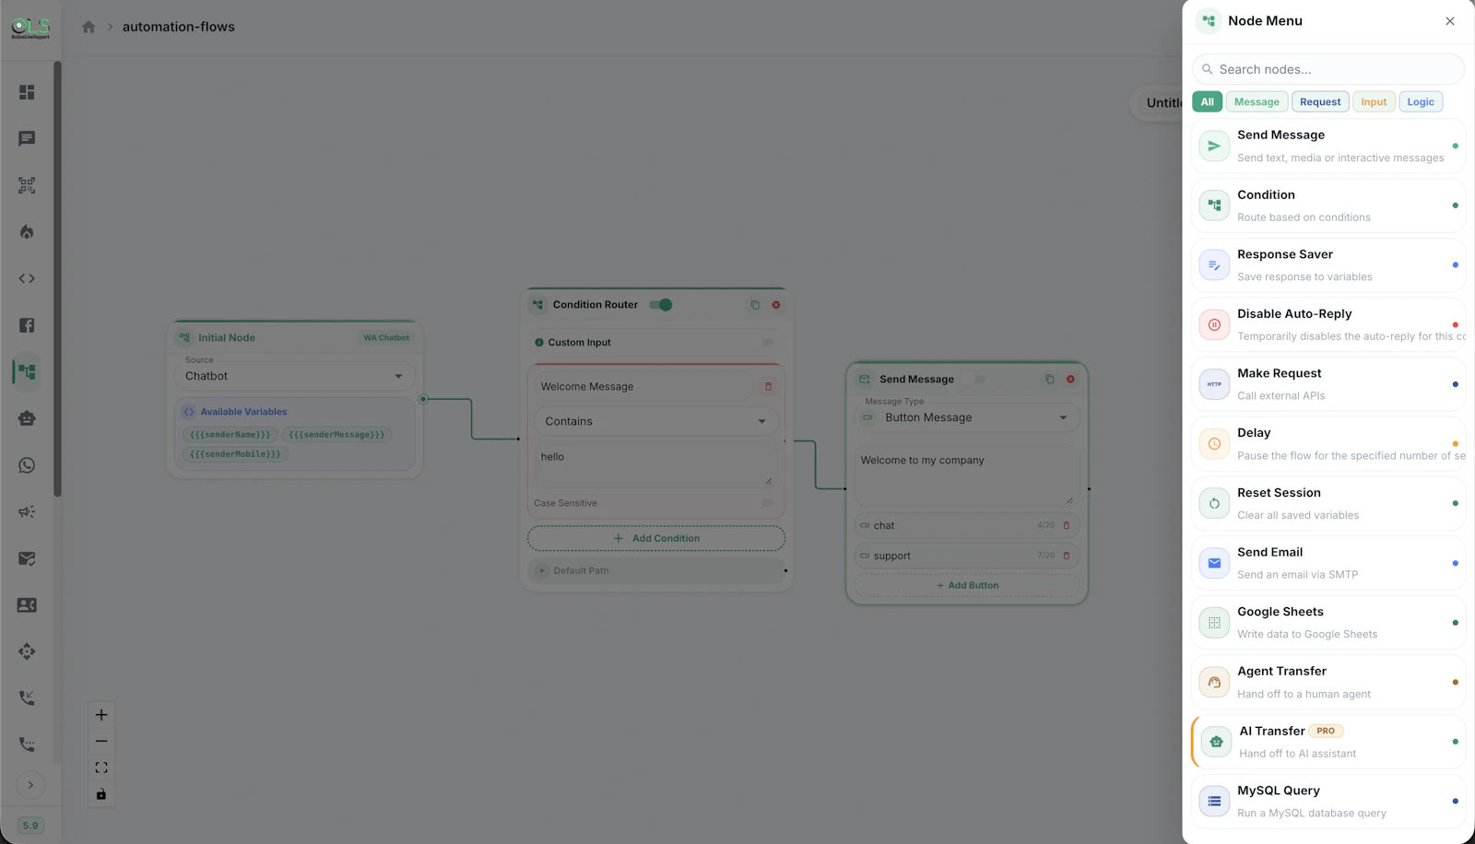Add the Agent Transfer node
Viewport: 1475px width, 844px height.
(1328, 682)
